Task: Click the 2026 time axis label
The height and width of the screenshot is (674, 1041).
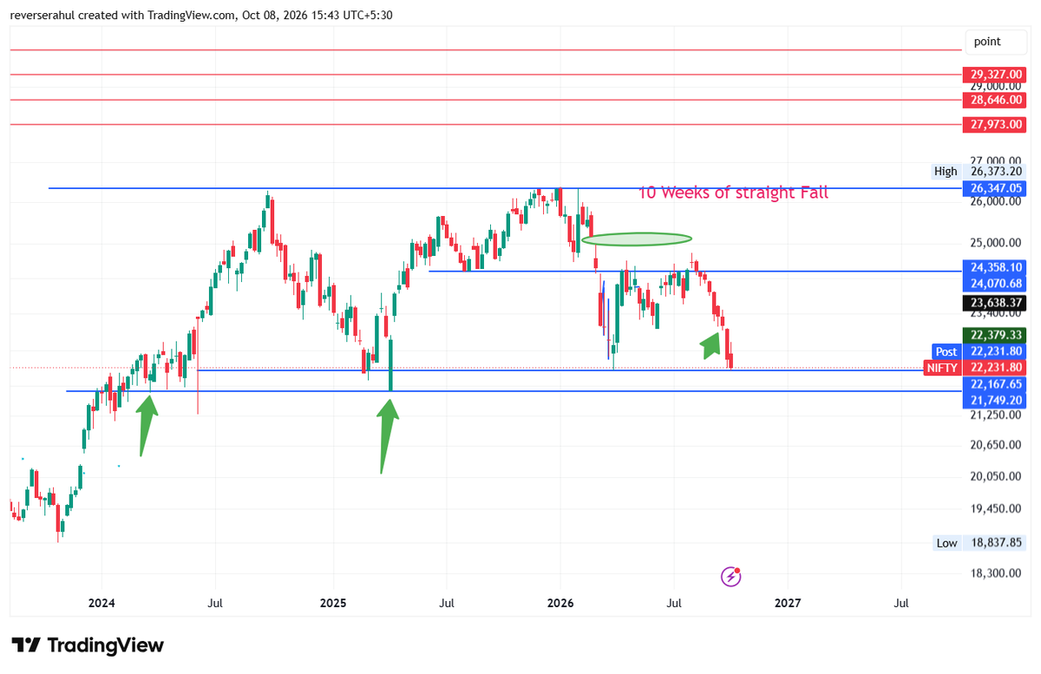Action: pos(560,603)
